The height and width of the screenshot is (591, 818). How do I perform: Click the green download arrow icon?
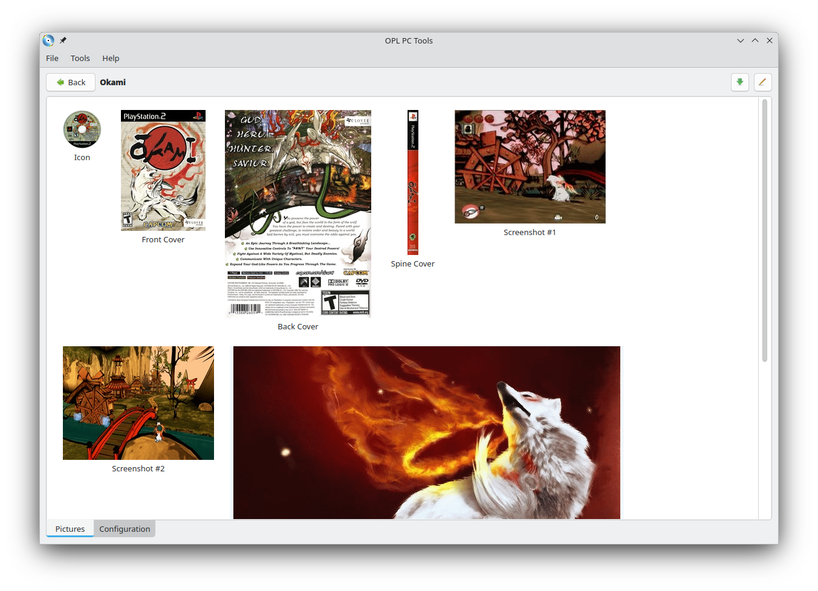pos(739,82)
